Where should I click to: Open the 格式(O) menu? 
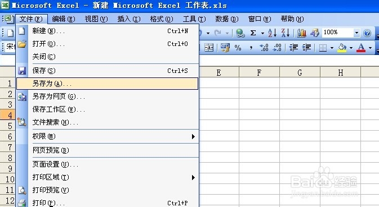pos(161,19)
